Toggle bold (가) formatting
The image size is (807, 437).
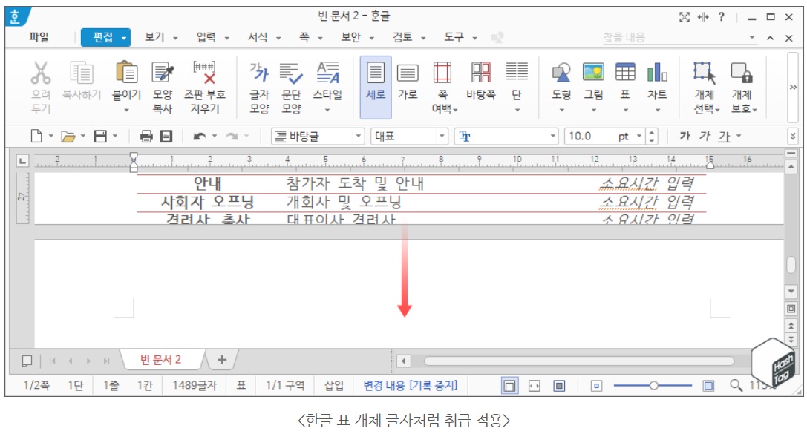click(685, 136)
